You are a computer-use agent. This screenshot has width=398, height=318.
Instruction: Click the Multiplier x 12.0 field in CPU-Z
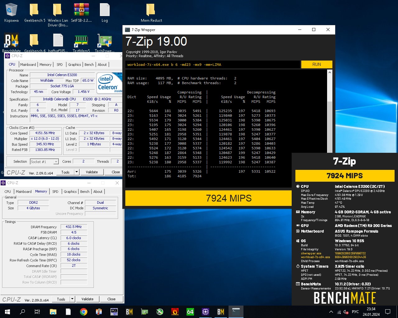[x=45, y=139]
